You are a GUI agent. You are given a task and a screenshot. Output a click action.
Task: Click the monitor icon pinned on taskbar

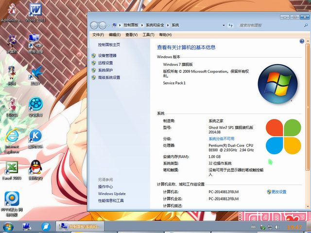coord(27,227)
